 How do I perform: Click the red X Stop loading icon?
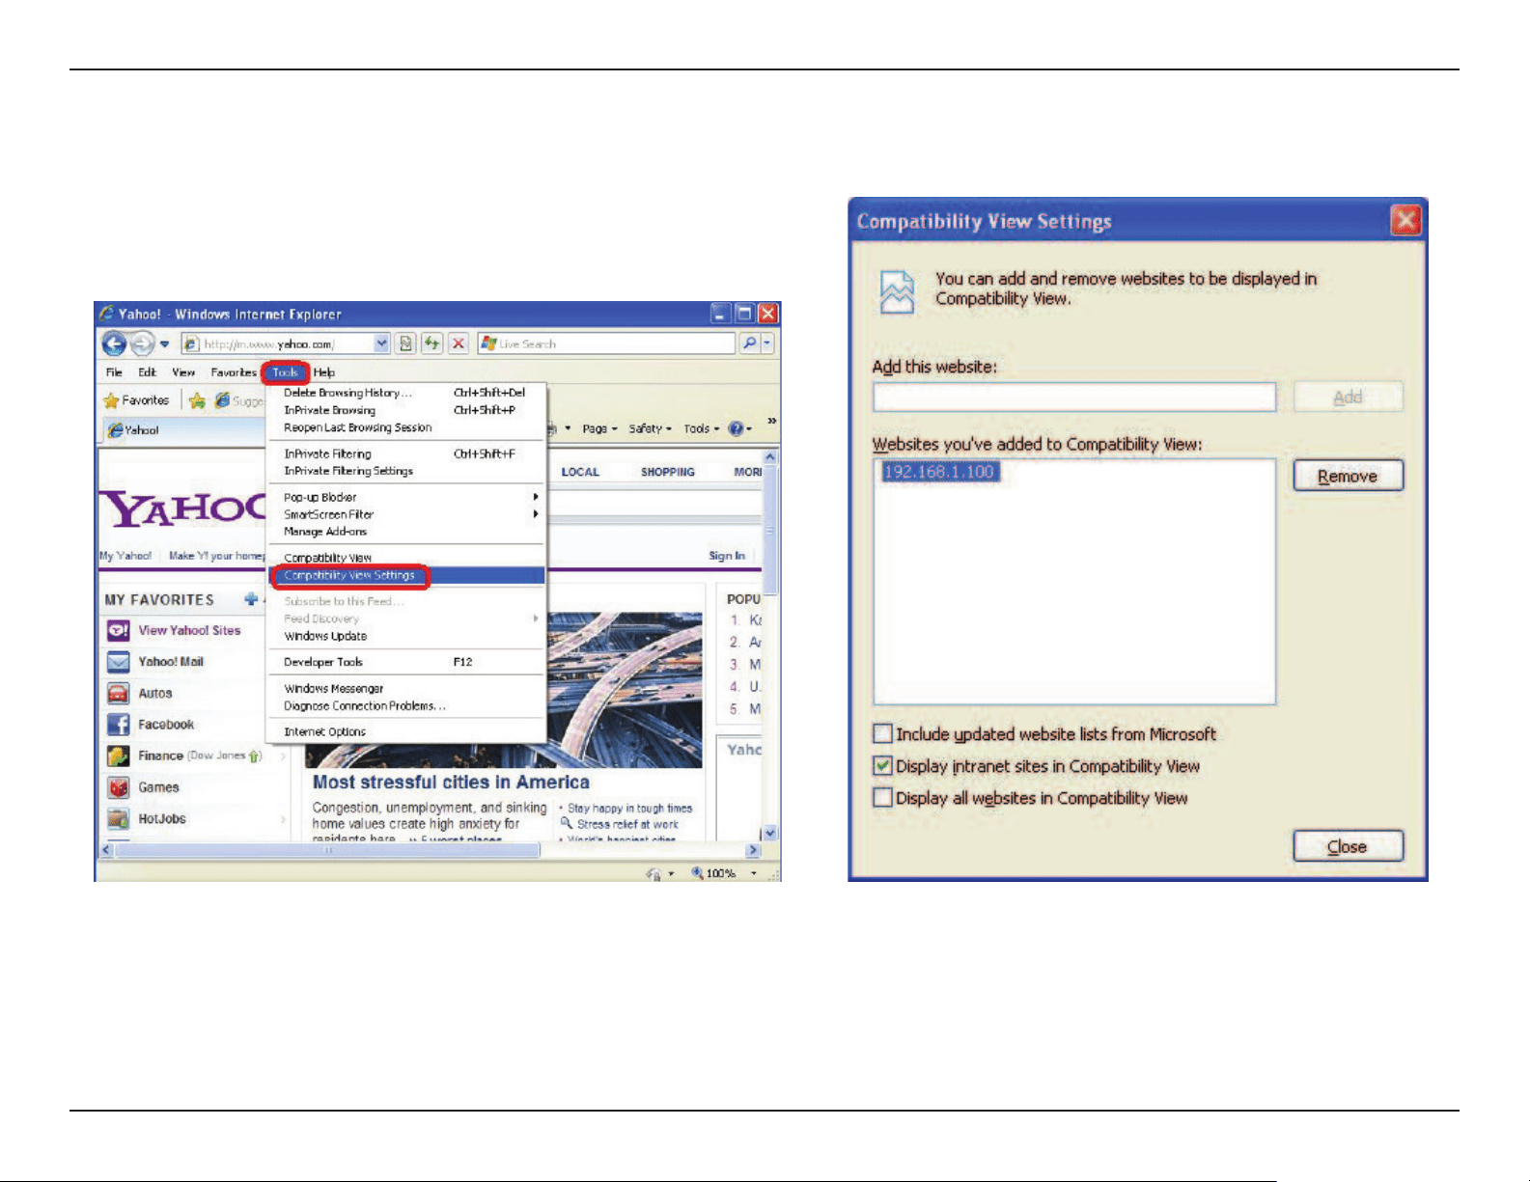tap(459, 344)
